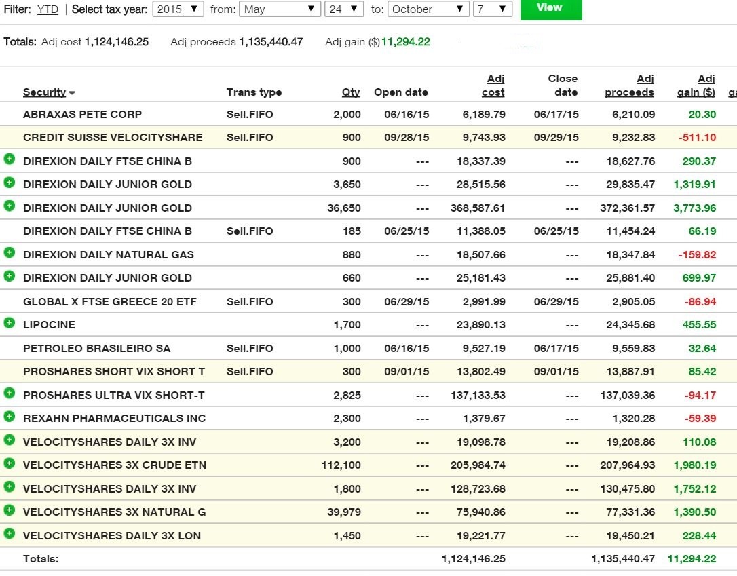
Task: Select CREDIT SUISSE VELOCITYSHARE security name
Action: coord(113,138)
